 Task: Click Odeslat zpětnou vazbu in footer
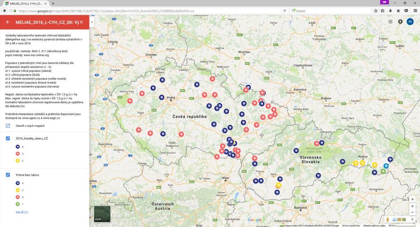click(x=374, y=226)
